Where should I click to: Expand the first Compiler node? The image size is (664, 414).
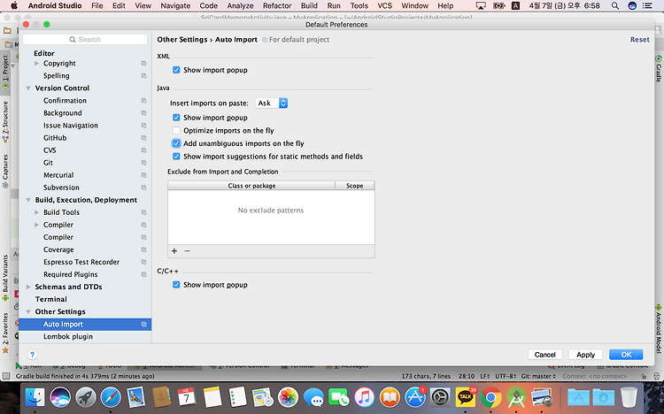[36, 225]
